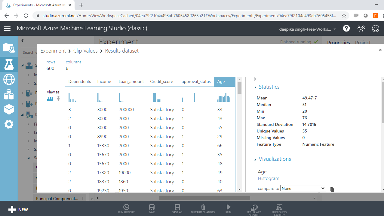Select the Loan_amount column header

click(131, 81)
